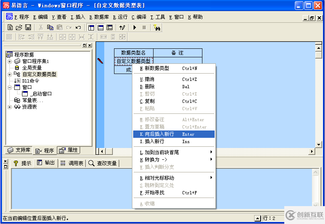Click the same width icon
Image resolution: width=325 pixels, height=224 pixels.
point(103,37)
